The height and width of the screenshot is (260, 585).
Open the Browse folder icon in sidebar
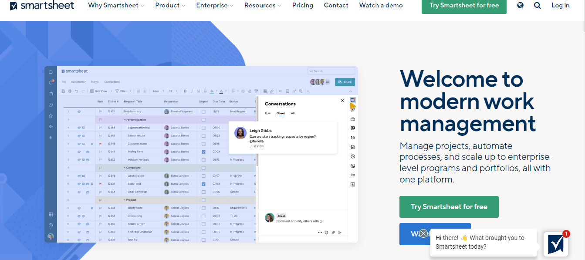[x=51, y=94]
